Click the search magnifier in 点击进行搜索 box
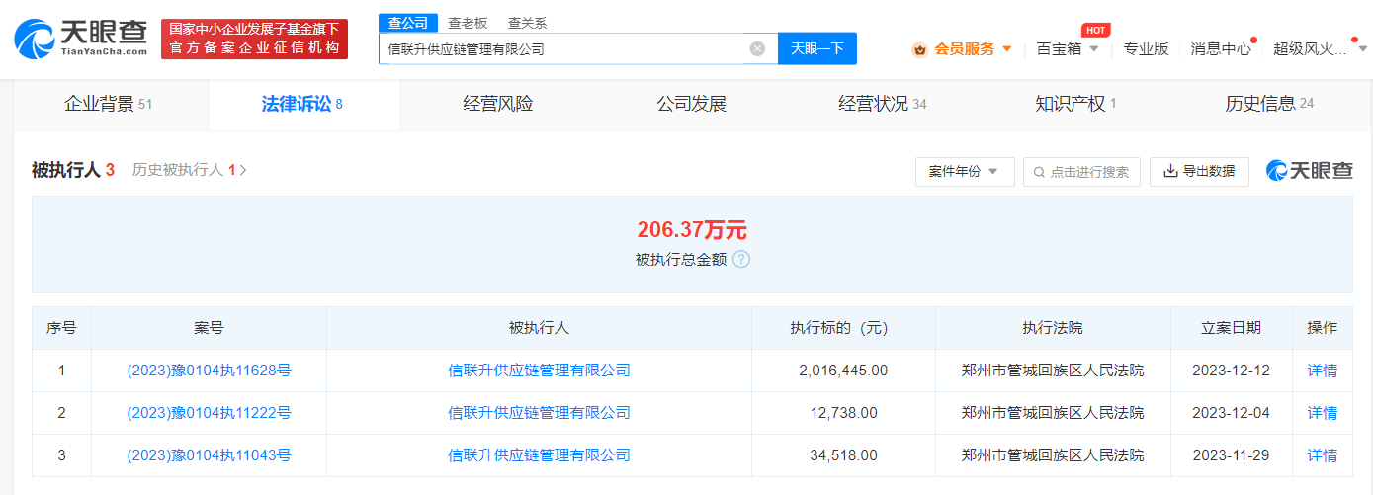Image resolution: width=1373 pixels, height=495 pixels. coord(1039,172)
